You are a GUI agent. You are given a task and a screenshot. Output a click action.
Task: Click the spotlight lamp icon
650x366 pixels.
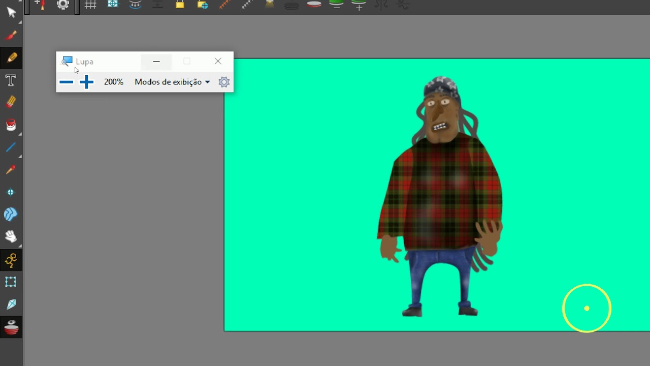coord(270,5)
